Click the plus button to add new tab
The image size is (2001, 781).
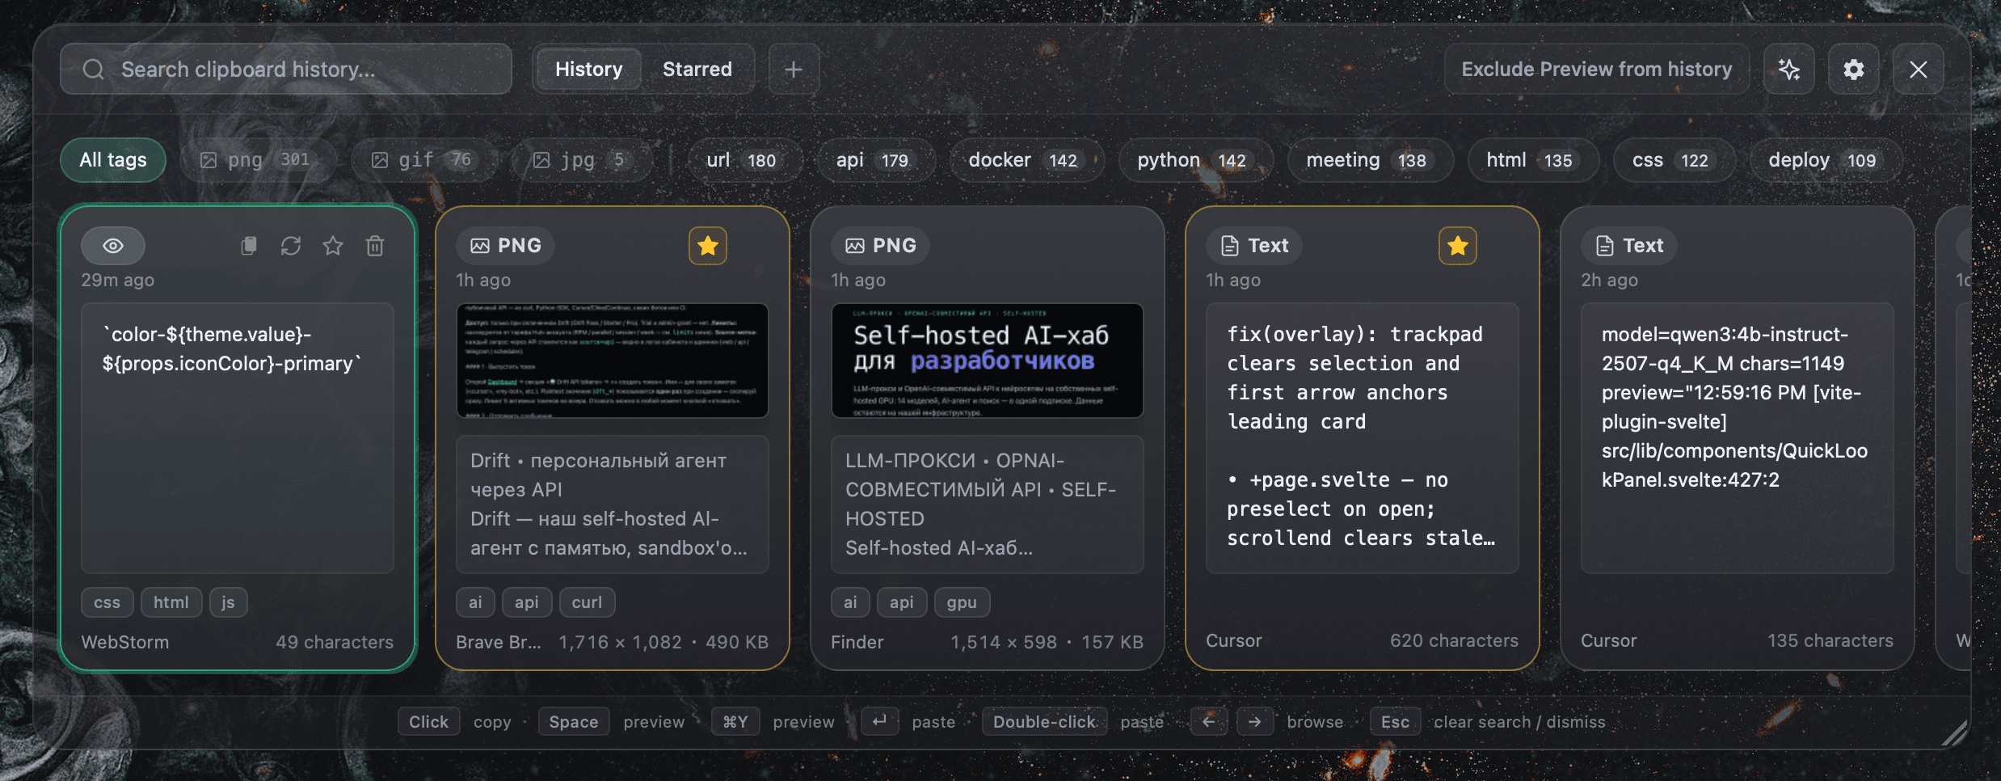click(x=794, y=70)
